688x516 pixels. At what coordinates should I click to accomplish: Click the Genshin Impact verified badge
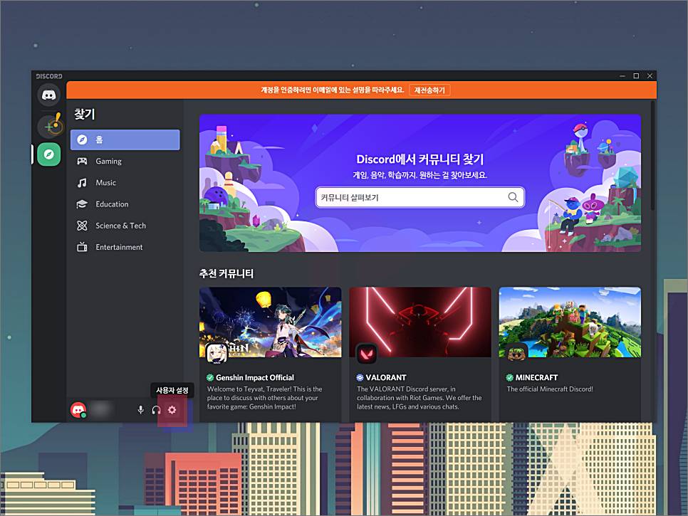(x=210, y=377)
